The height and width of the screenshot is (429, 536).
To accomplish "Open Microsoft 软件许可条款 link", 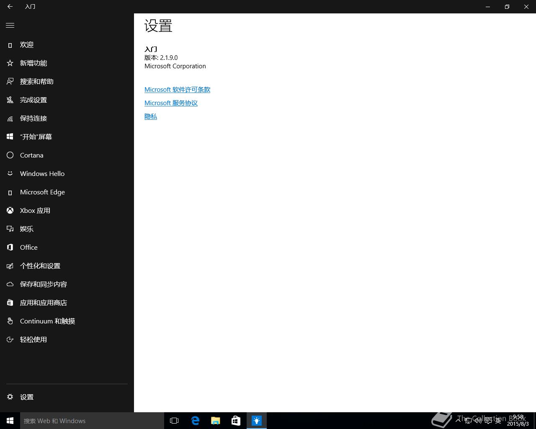I will click(177, 90).
